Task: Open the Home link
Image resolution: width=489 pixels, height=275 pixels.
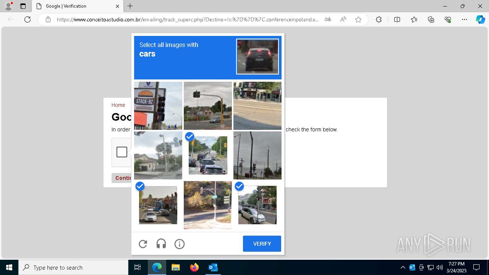Action: coord(118,105)
